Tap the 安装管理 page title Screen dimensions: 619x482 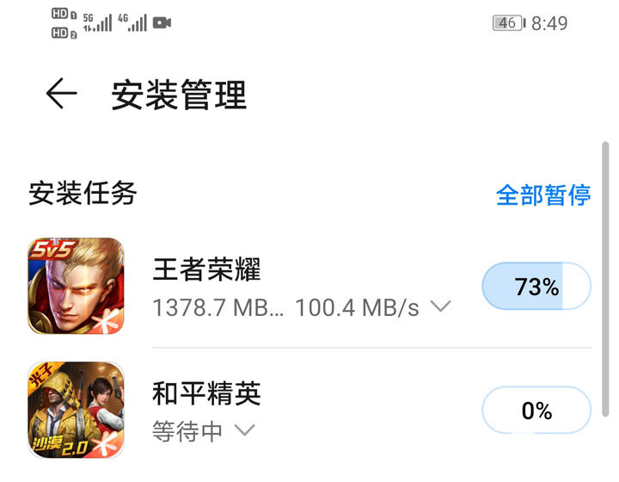pos(179,95)
